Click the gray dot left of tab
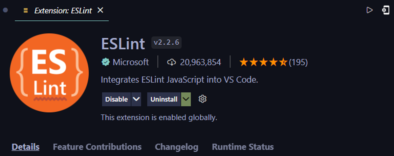Screen dimensions: 394x156 [5, 11]
